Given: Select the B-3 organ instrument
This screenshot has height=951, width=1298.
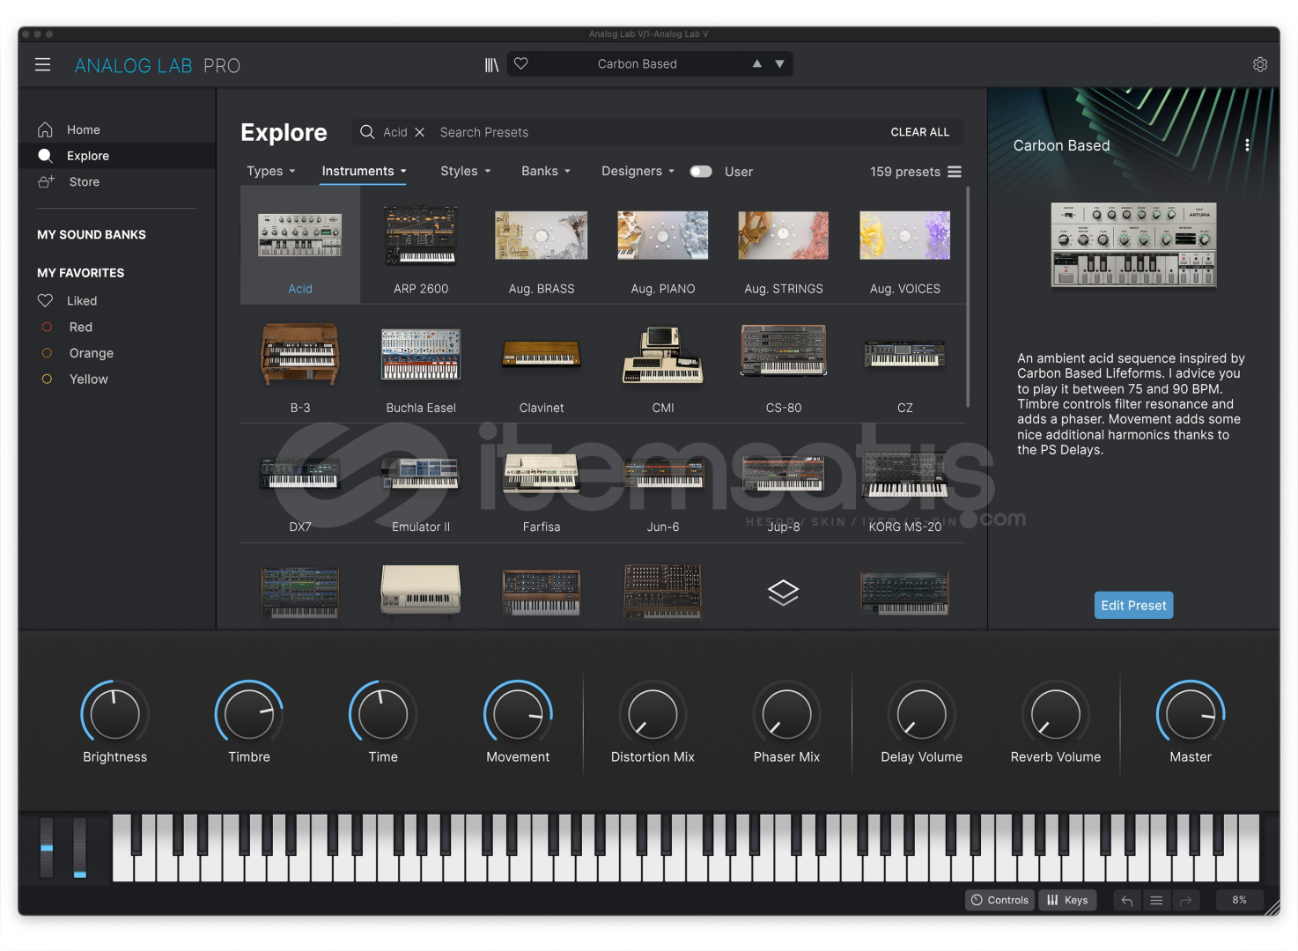Looking at the screenshot, I should pos(300,365).
